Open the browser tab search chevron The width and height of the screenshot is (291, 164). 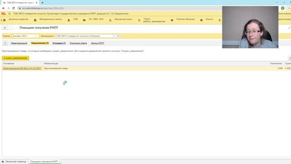click(x=277, y=2)
